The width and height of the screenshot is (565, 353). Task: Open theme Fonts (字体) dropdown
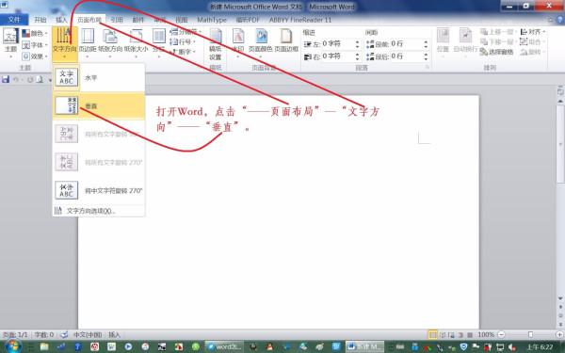click(35, 45)
